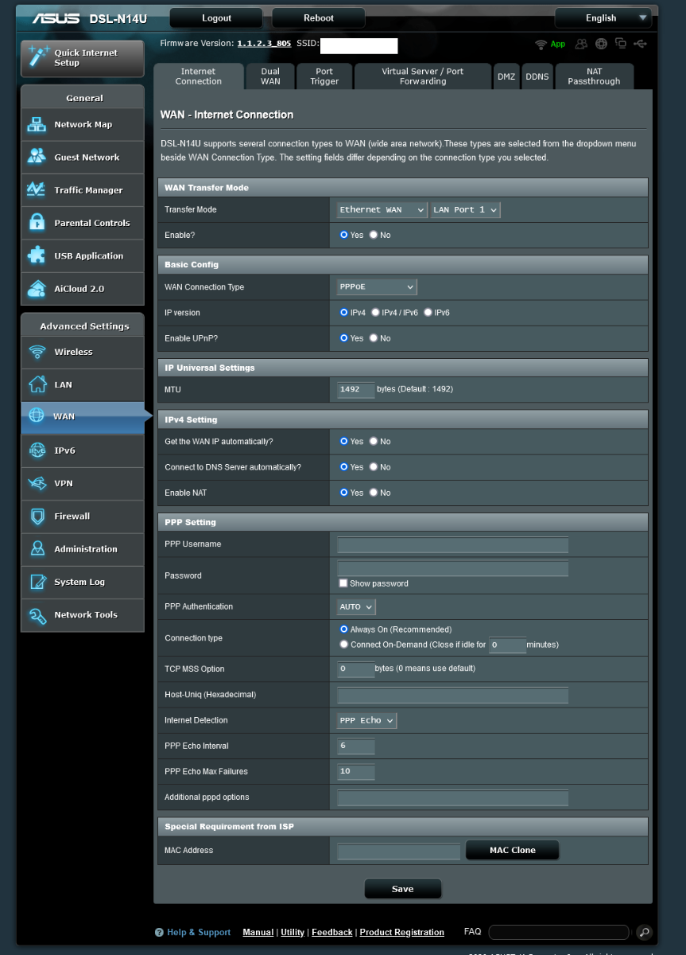
Task: Select the IPv4 / IPv6 version option
Action: pos(375,313)
